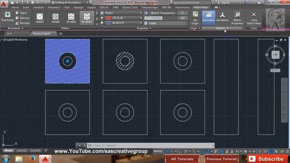Click the MODEL space status button
Screen dimensions: 290x163
tap(158, 151)
